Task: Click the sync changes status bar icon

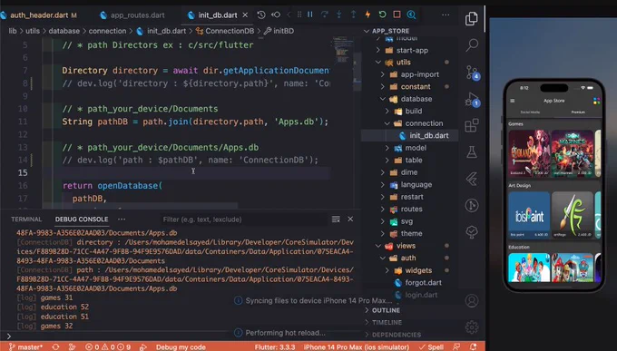Action: (x=55, y=347)
